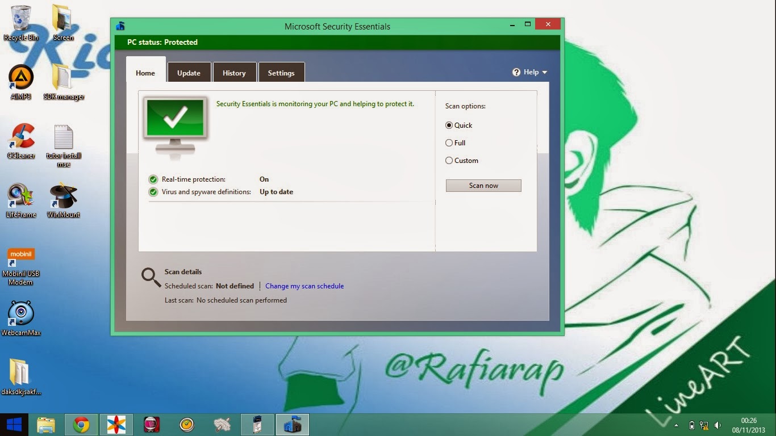The image size is (776, 436).
Task: Select the daksdkjsakf folder on desktop
Action: pos(21,377)
